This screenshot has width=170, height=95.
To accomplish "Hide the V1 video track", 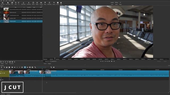I will pyautogui.click(x=4, y=73).
